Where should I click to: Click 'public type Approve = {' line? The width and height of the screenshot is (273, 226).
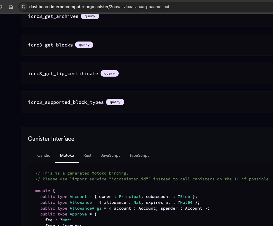click(68, 214)
